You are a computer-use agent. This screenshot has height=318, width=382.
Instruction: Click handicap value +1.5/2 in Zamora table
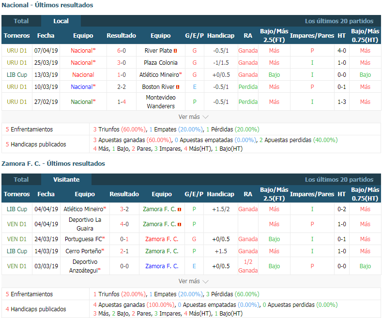point(221,209)
